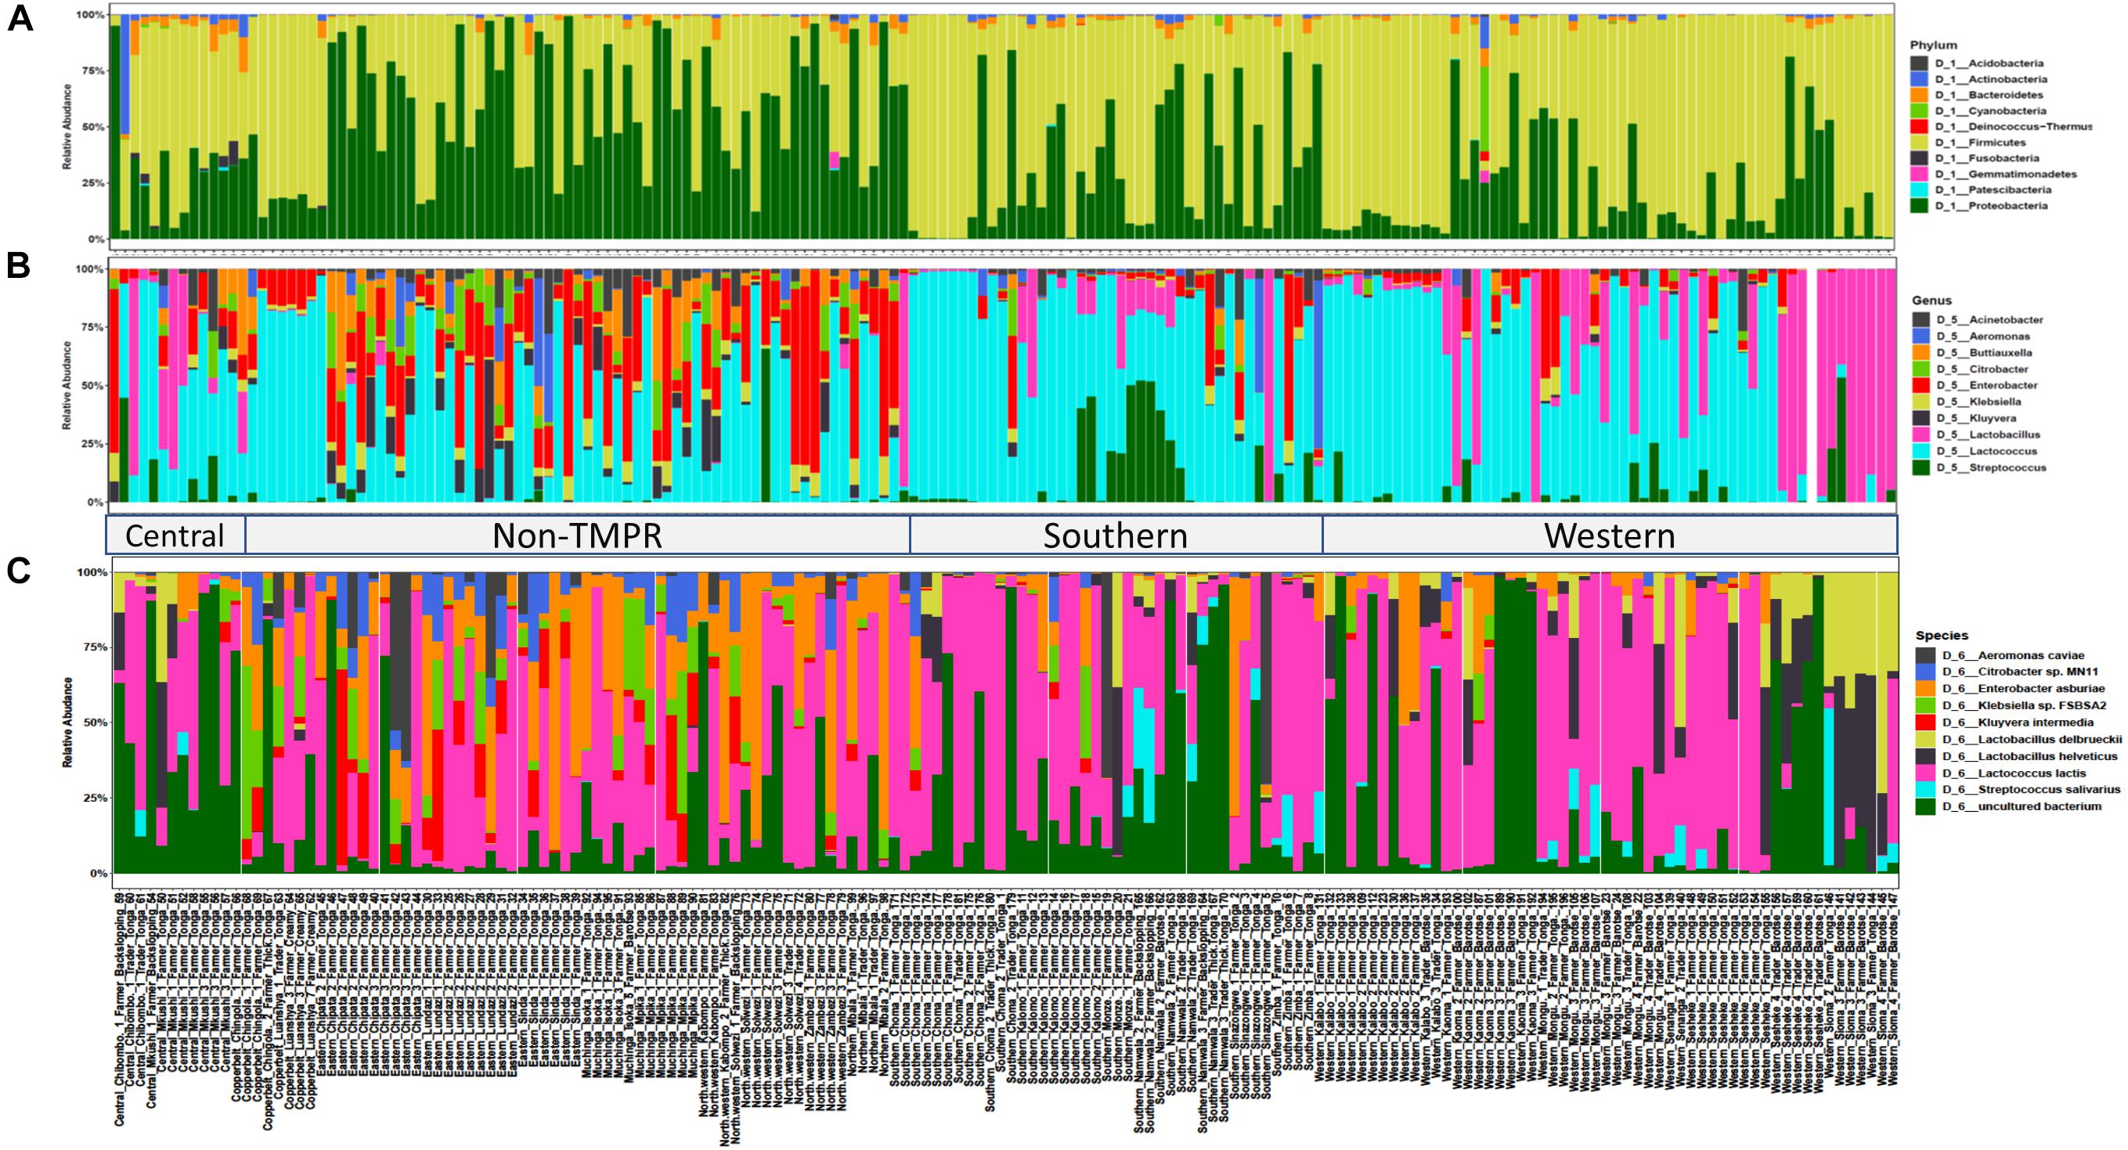
Task: Select the Gemmatimonadetes pink legend swatch
Action: [1918, 175]
